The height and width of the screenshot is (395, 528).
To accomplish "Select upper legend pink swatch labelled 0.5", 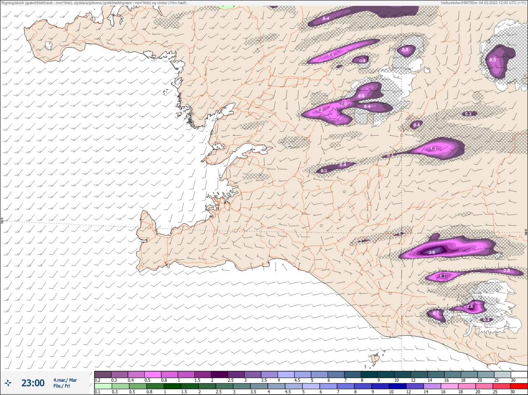I will pos(153,374).
